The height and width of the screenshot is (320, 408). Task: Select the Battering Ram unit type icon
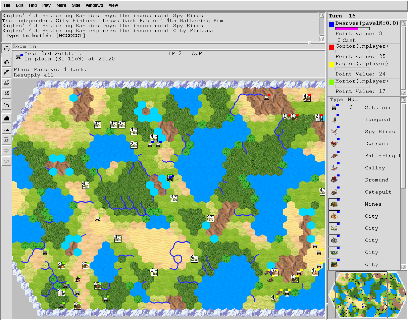[x=335, y=156]
